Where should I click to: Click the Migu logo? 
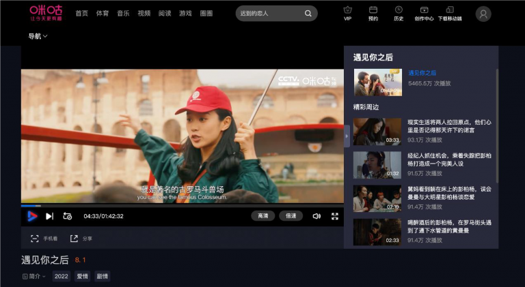(46, 13)
